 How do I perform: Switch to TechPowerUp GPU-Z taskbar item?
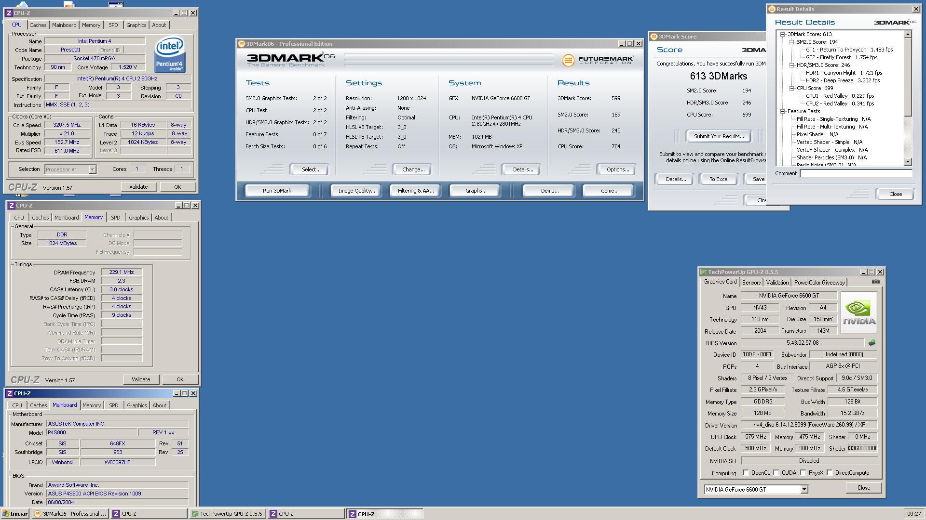pos(227,514)
